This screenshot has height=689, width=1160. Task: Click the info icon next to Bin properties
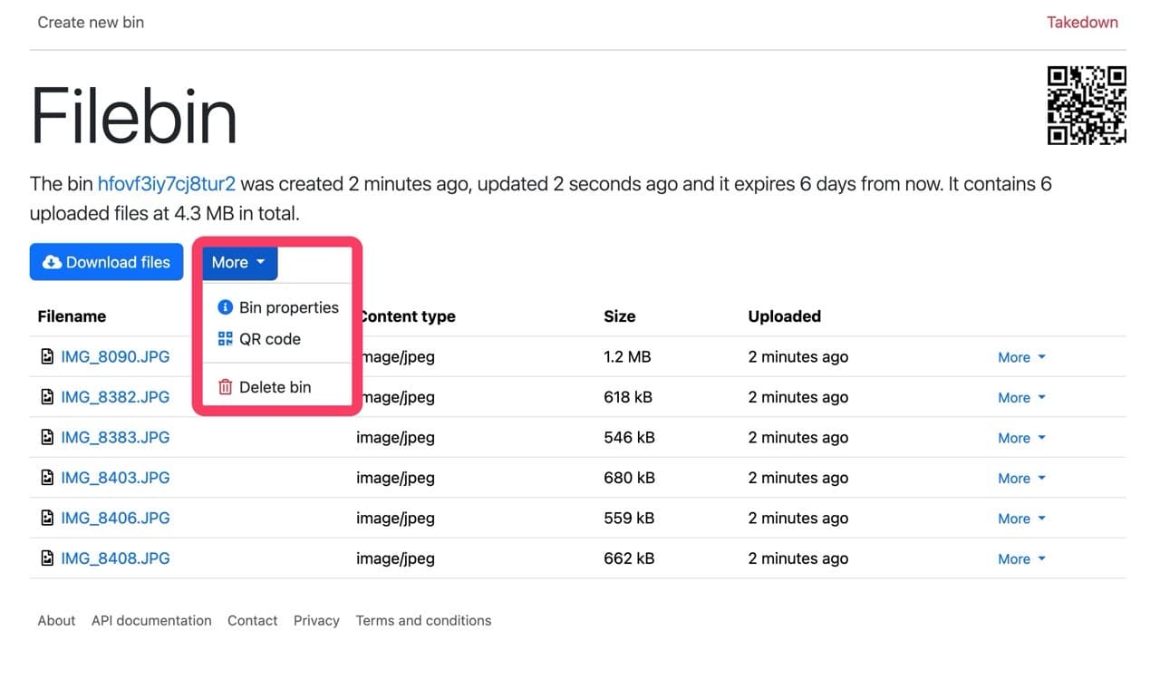click(226, 308)
